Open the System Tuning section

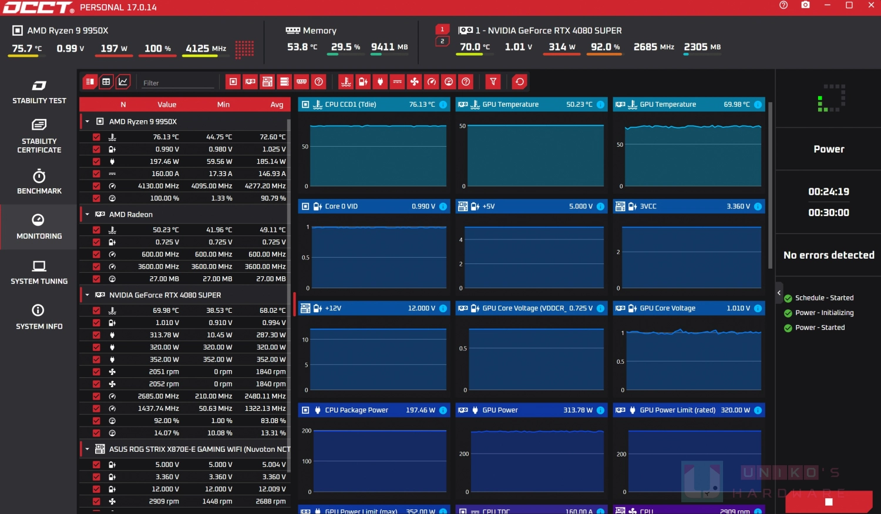click(x=39, y=273)
